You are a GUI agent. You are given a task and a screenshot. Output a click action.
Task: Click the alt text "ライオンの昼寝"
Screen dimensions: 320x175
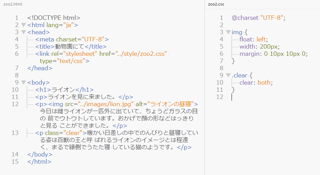(x=170, y=104)
